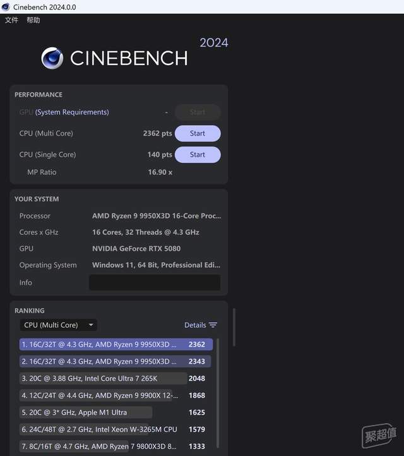Image resolution: width=404 pixels, height=456 pixels.
Task: Select the Apple M1 Ultra ranking entry
Action: click(x=116, y=412)
